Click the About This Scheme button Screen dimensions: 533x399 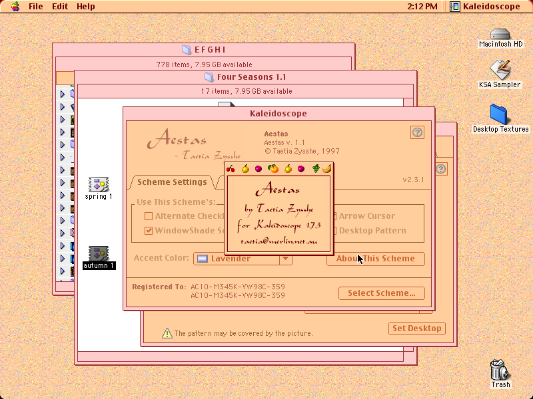click(376, 259)
